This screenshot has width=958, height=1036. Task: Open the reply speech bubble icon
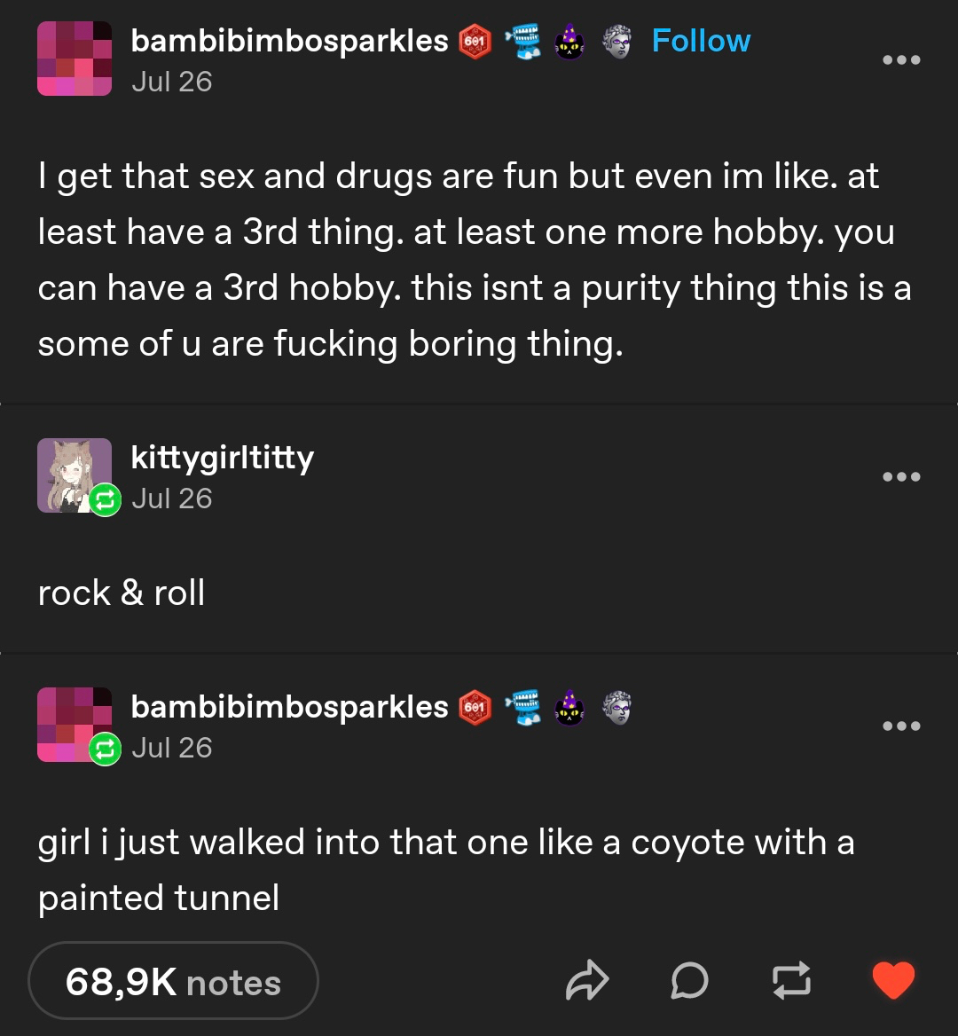(689, 981)
